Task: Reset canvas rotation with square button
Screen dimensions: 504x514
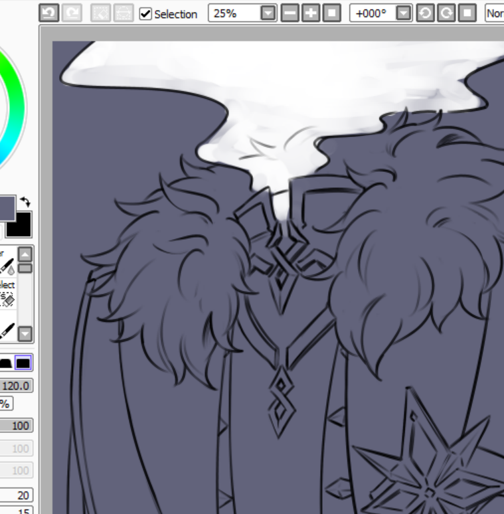Action: click(467, 13)
